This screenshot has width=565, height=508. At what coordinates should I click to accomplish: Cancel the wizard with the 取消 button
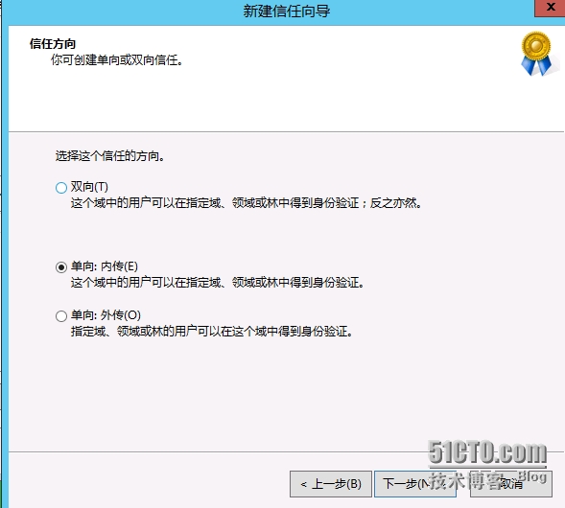[511, 484]
